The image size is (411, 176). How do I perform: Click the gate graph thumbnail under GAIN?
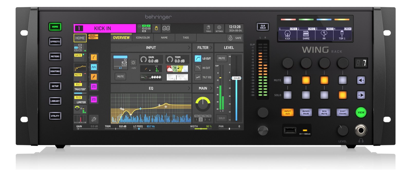pyautogui.click(x=151, y=69)
